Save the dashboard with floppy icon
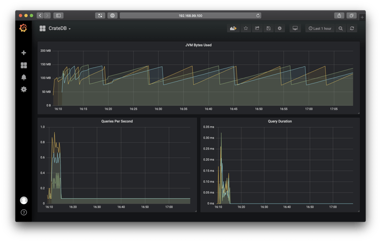Viewport: 381px width, 242px height. 268,28
